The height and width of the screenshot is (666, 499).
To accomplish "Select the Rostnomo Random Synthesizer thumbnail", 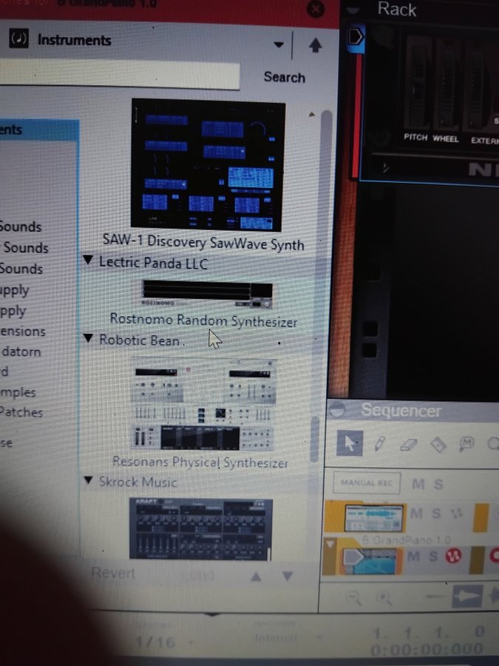I will 207,294.
